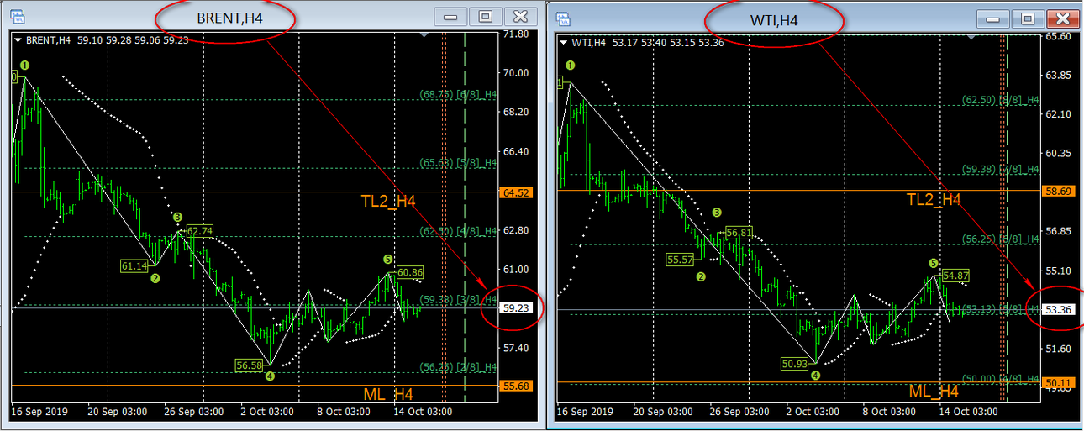Click the 56.81 price tag on WTI chart

tap(739, 232)
